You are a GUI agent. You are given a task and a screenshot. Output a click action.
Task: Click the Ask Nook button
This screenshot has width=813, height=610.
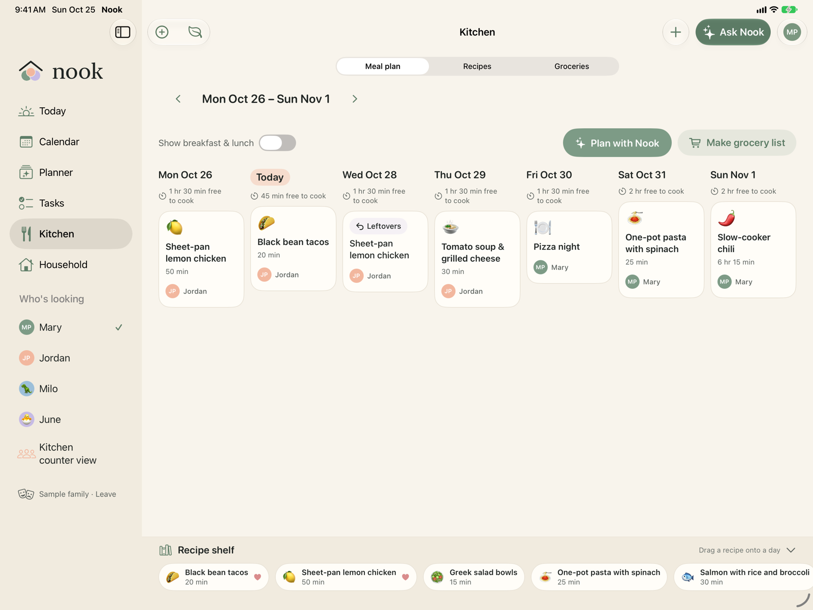click(x=733, y=32)
